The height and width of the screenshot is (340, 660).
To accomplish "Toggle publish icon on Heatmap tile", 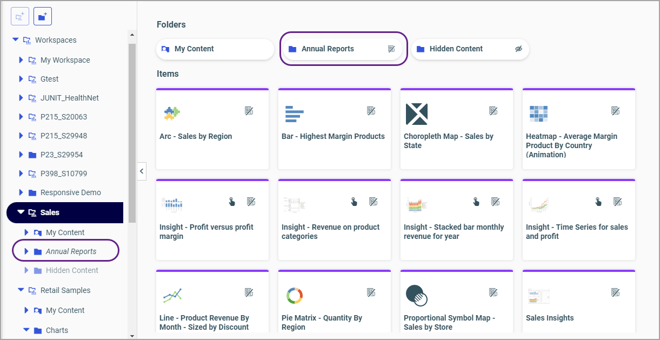I will (615, 111).
